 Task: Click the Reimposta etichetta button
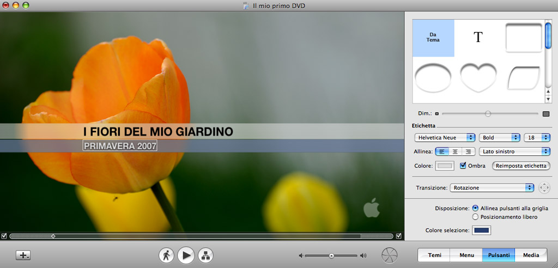point(520,166)
